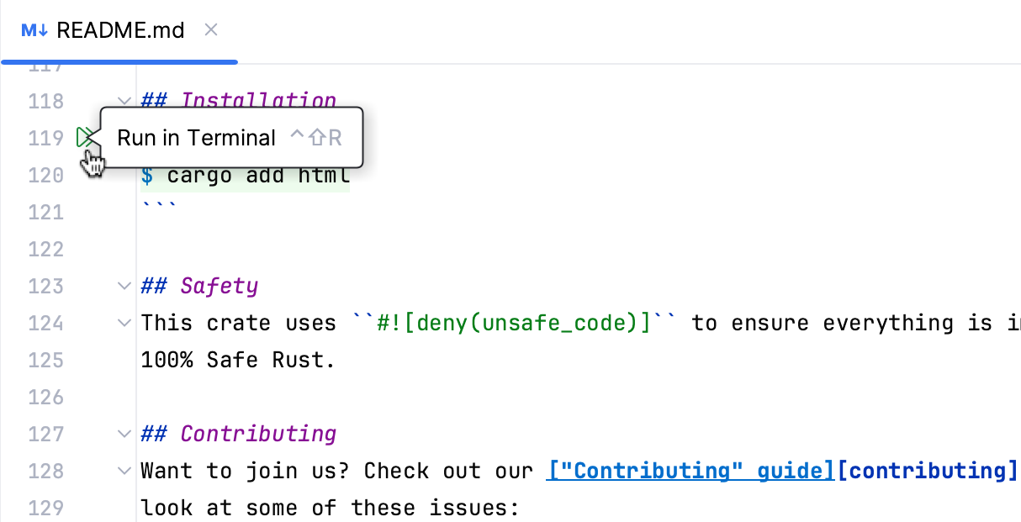Run the command via the green gutter play icon
The width and height of the screenshot is (1021, 522).
coord(87,136)
